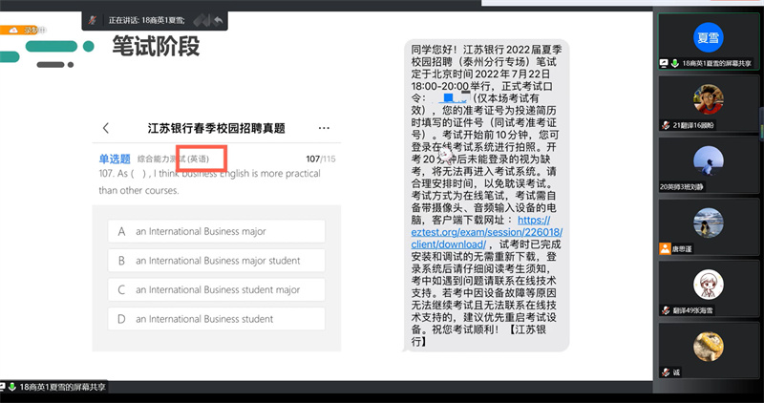This screenshot has width=764, height=403.
Task: Click the orange cloud recording indicator
Action: pyautogui.click(x=12, y=31)
